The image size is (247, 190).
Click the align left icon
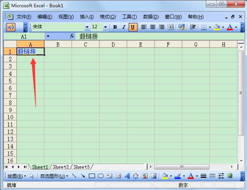click(144, 27)
